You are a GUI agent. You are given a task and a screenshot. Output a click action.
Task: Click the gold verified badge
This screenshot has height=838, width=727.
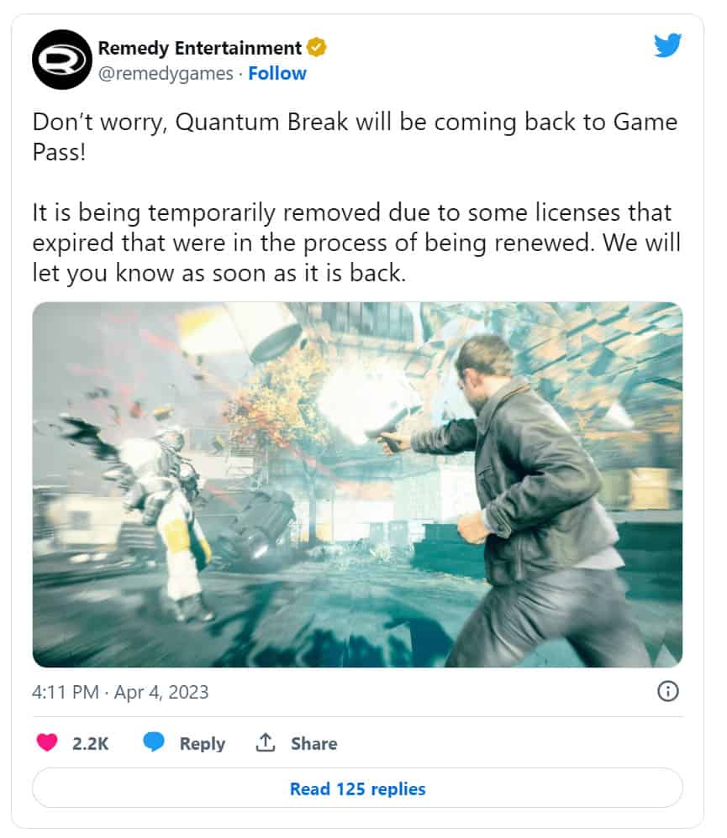tap(317, 48)
